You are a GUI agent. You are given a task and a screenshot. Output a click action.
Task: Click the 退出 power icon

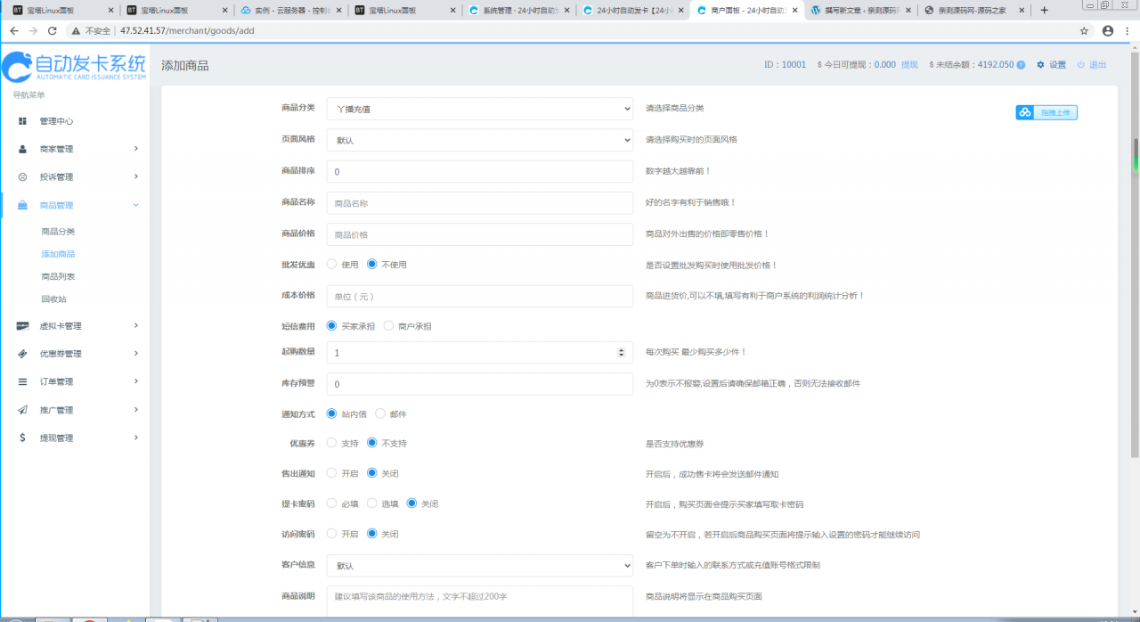[1081, 65]
